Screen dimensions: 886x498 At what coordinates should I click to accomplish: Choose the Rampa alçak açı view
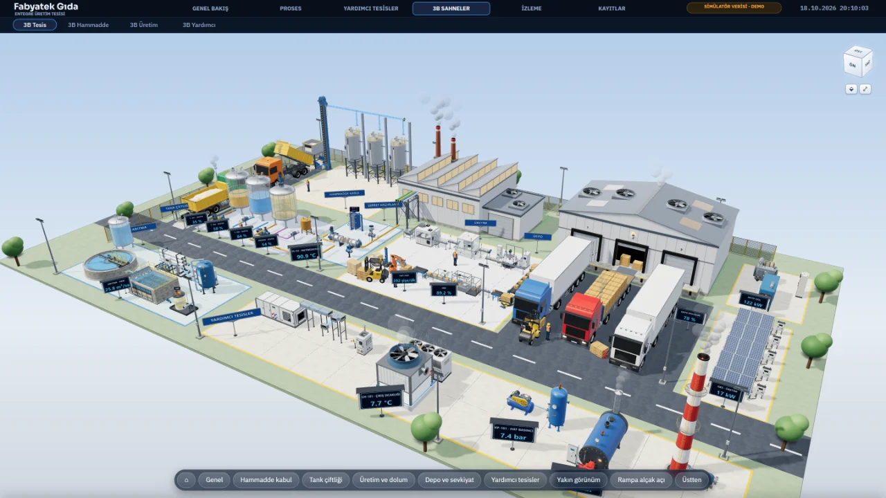(x=641, y=480)
